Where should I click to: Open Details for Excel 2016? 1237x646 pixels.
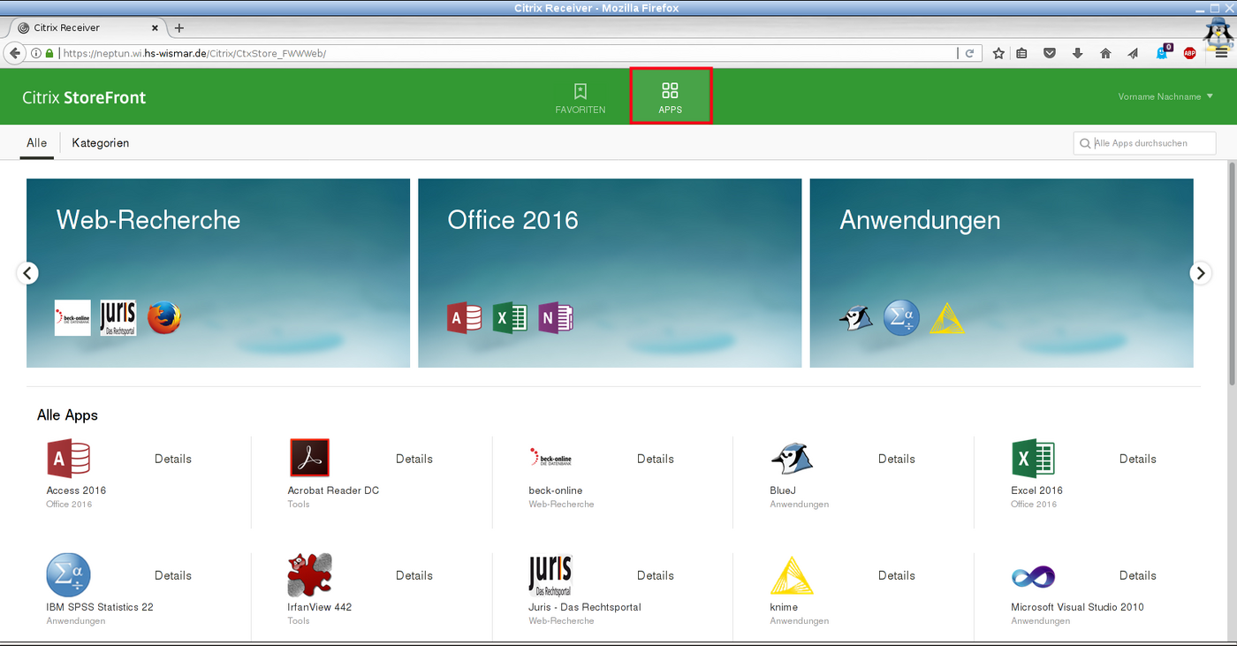[1138, 459]
